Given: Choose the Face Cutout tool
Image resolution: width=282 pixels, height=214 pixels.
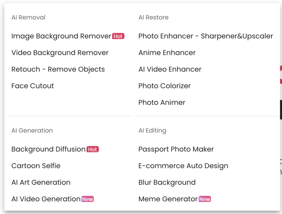Looking at the screenshot, I should [33, 86].
